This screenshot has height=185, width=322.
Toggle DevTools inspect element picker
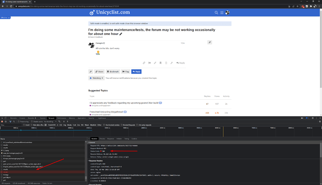(x=2, y=118)
